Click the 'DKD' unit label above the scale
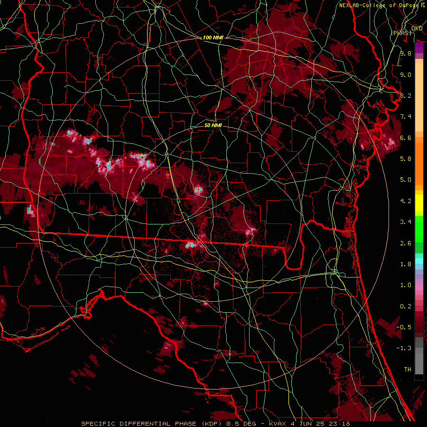This screenshot has height=427, width=427. click(417, 28)
